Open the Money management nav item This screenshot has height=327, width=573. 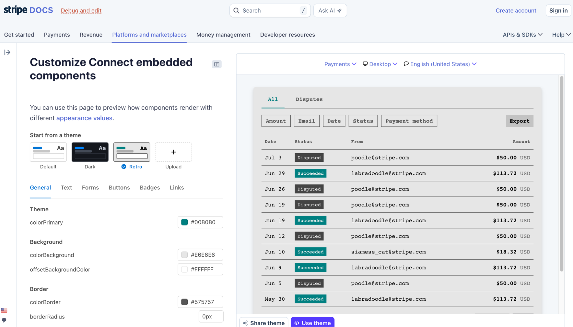point(223,35)
